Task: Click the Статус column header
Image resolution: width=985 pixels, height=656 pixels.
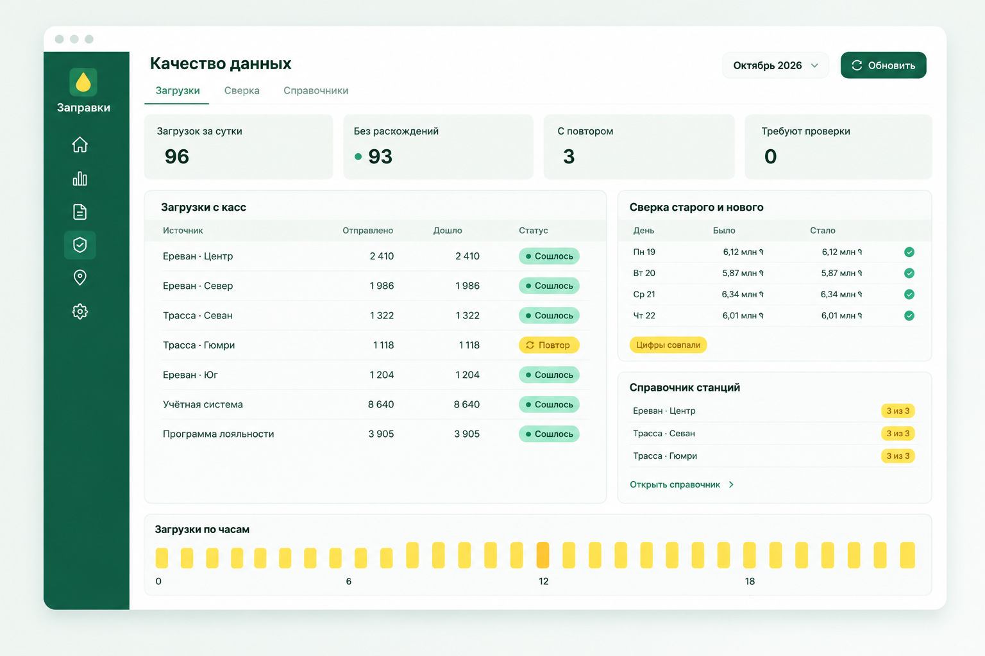Action: click(x=534, y=231)
